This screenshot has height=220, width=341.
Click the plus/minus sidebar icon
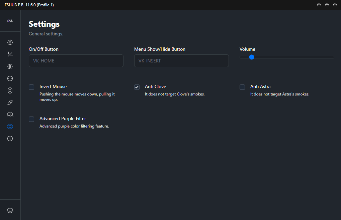point(10,54)
